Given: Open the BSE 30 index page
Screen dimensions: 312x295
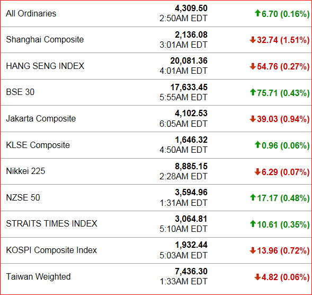Looking at the screenshot, I should click(20, 92).
